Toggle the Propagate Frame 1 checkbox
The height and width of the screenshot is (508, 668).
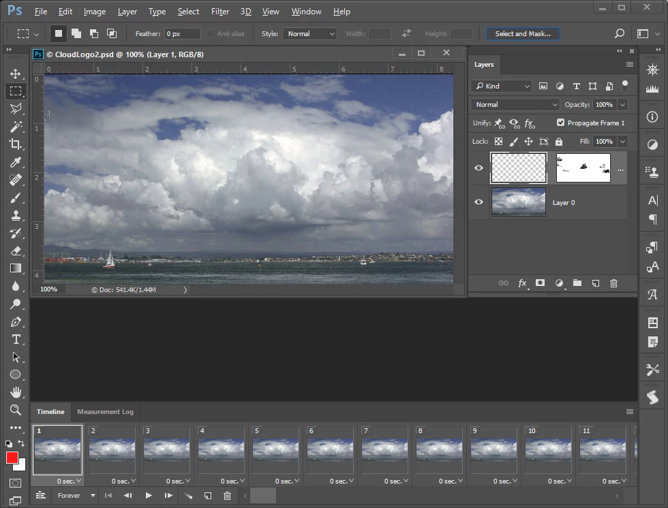coord(560,123)
